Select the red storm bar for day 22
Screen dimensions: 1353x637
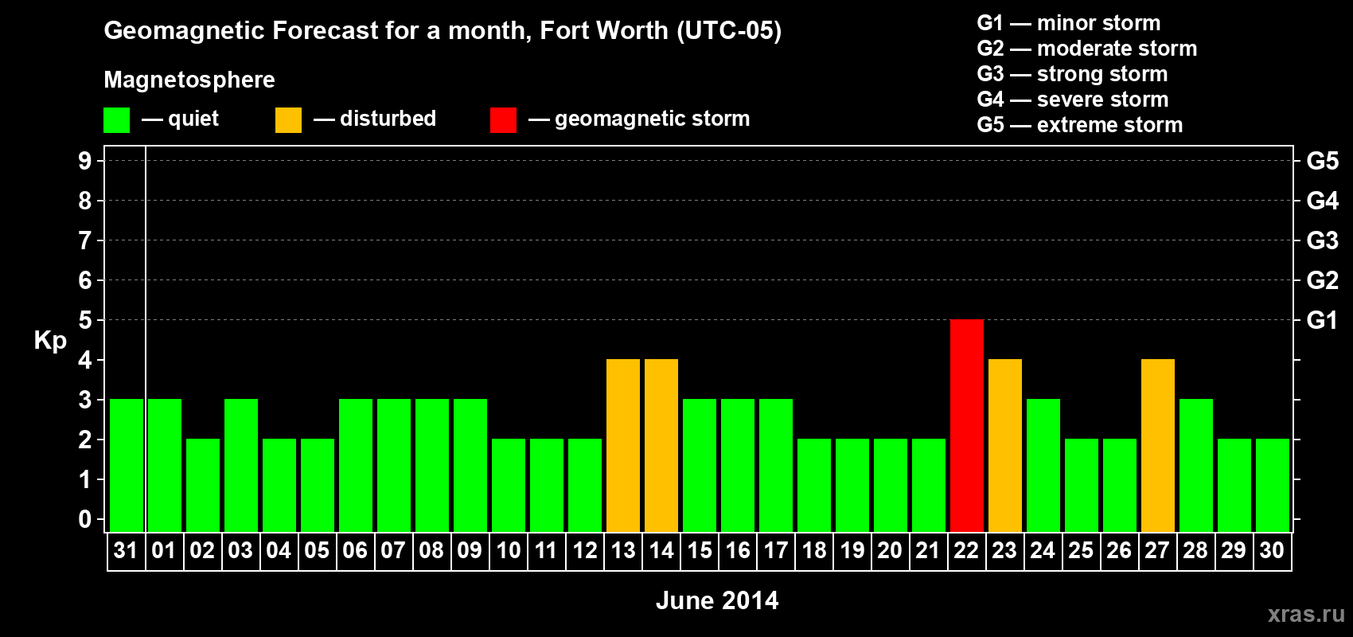point(967,425)
